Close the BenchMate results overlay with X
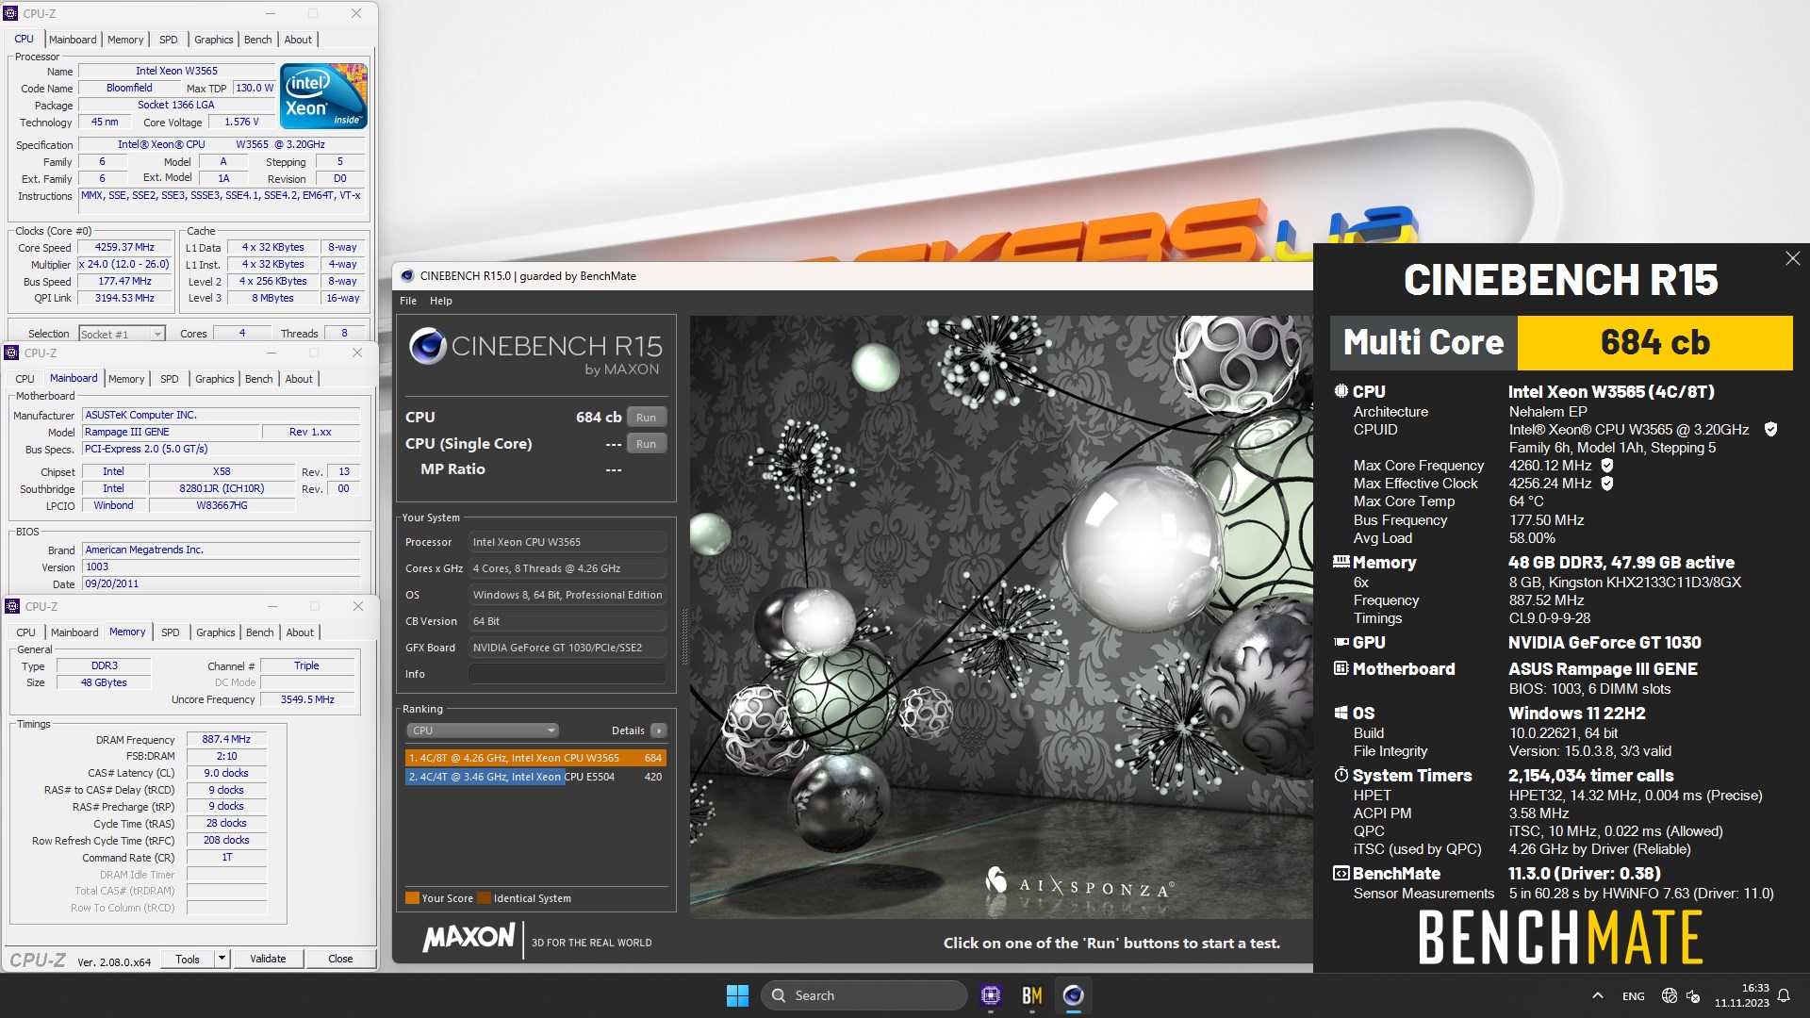Screen dimensions: 1810x1018 (1792, 258)
